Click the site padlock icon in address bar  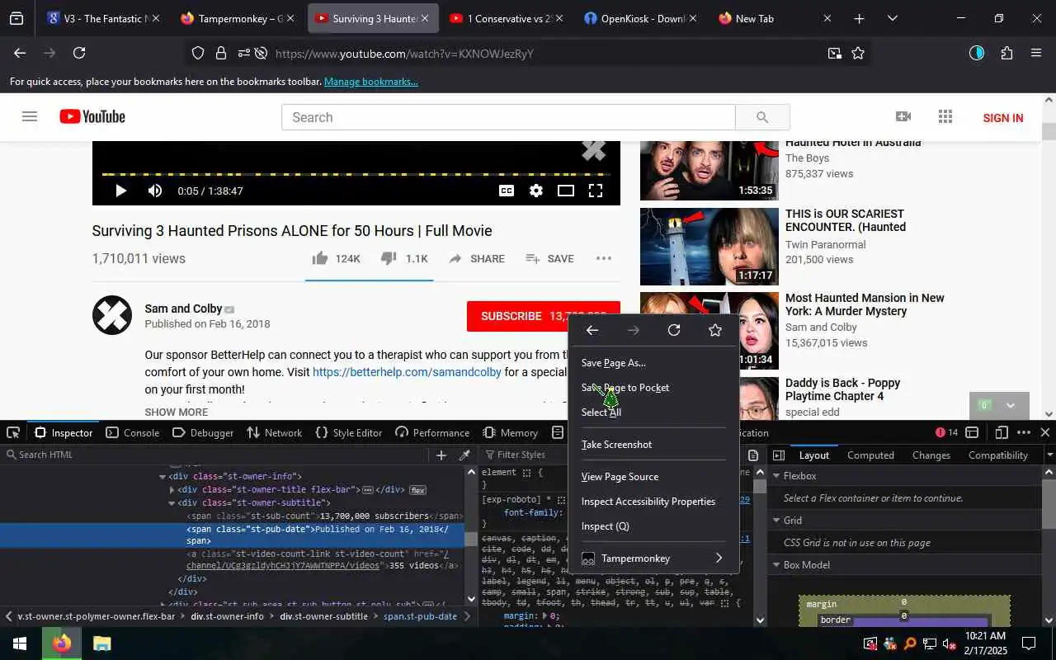[x=221, y=54]
